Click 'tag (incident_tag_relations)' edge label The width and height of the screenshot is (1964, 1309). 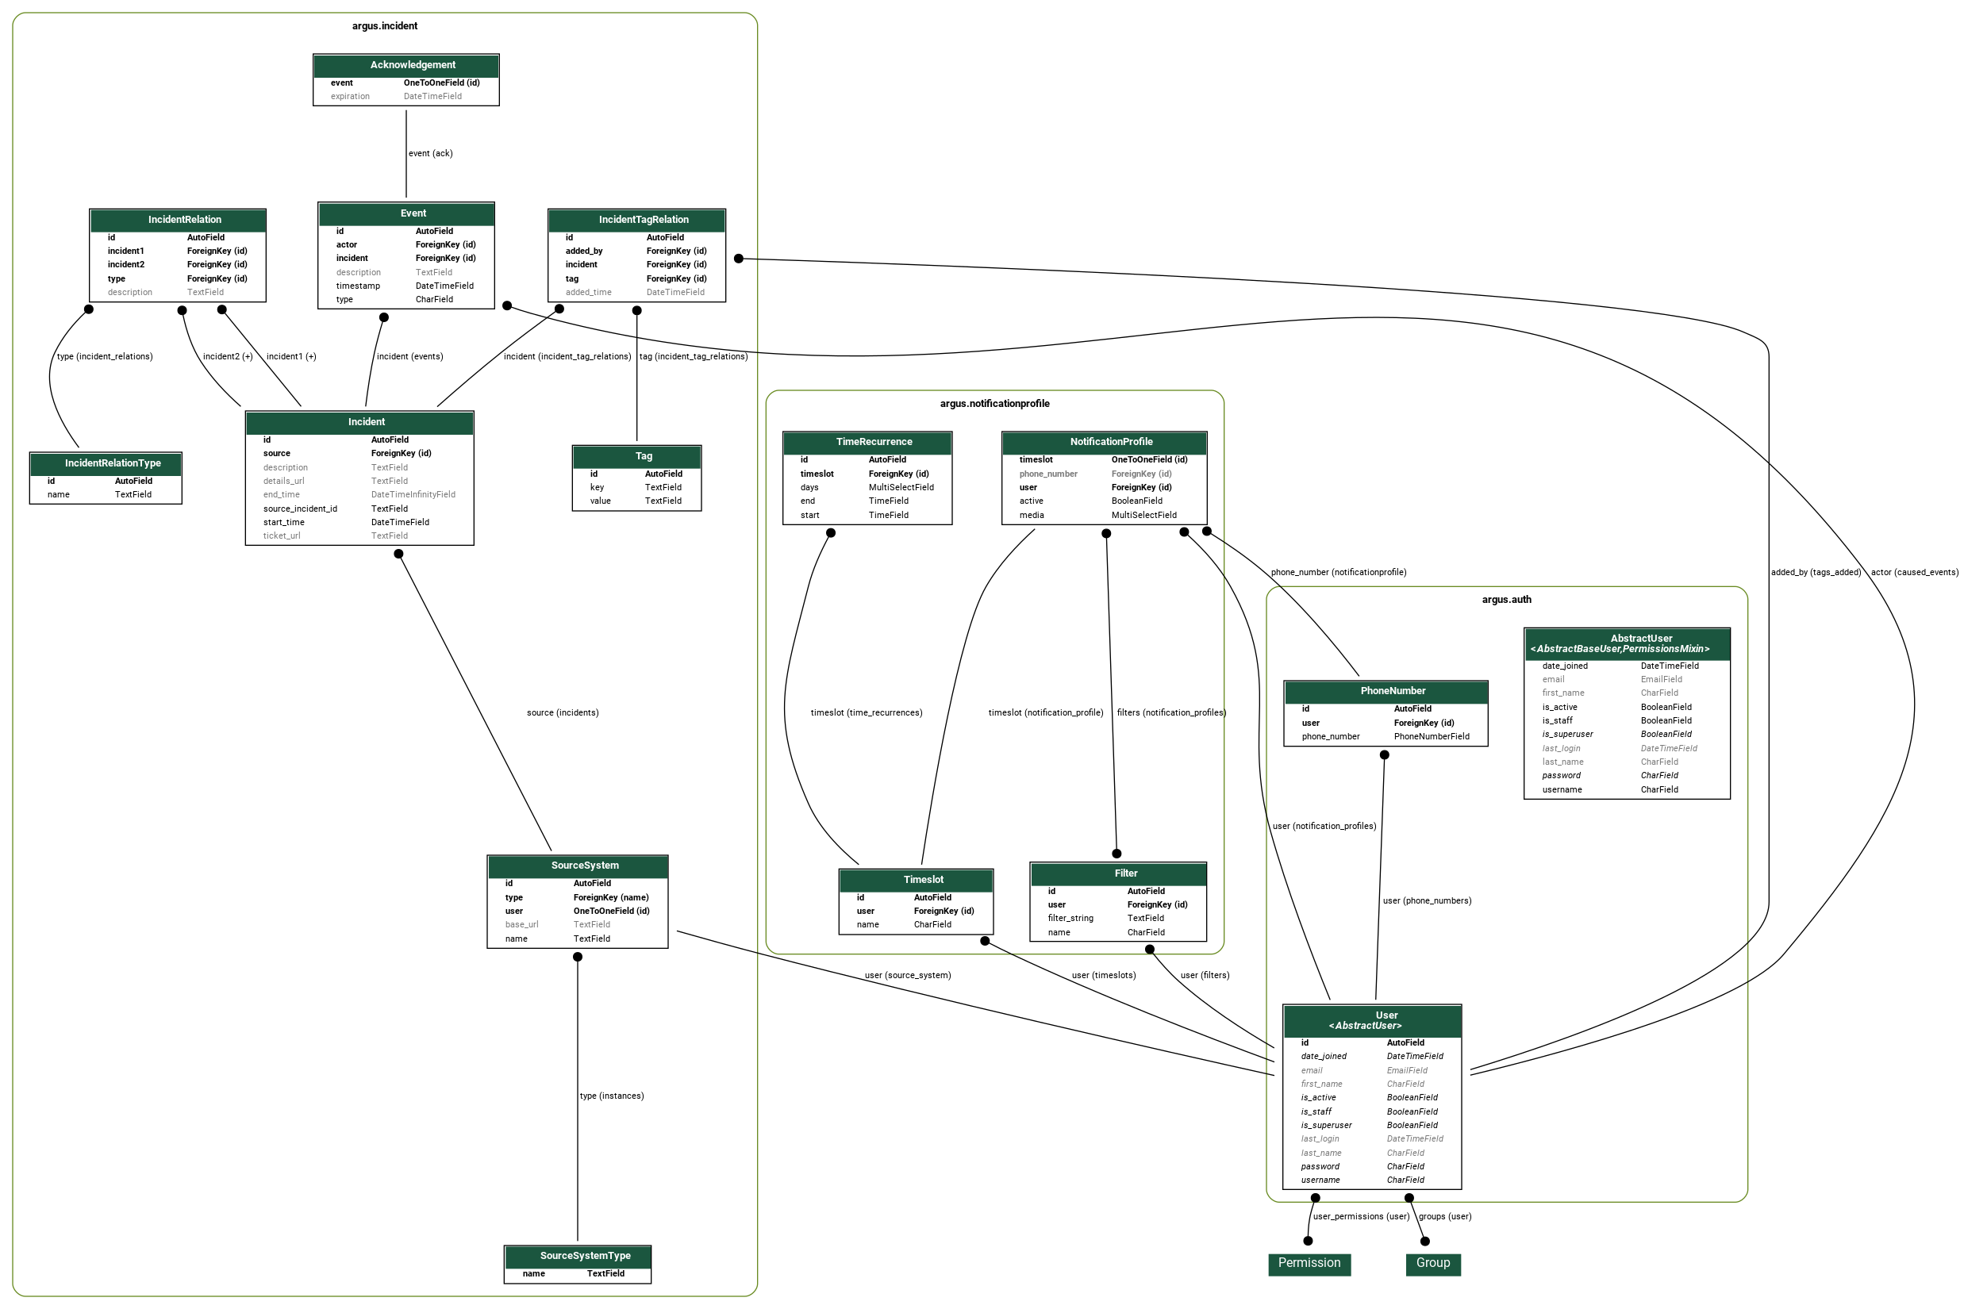694,357
